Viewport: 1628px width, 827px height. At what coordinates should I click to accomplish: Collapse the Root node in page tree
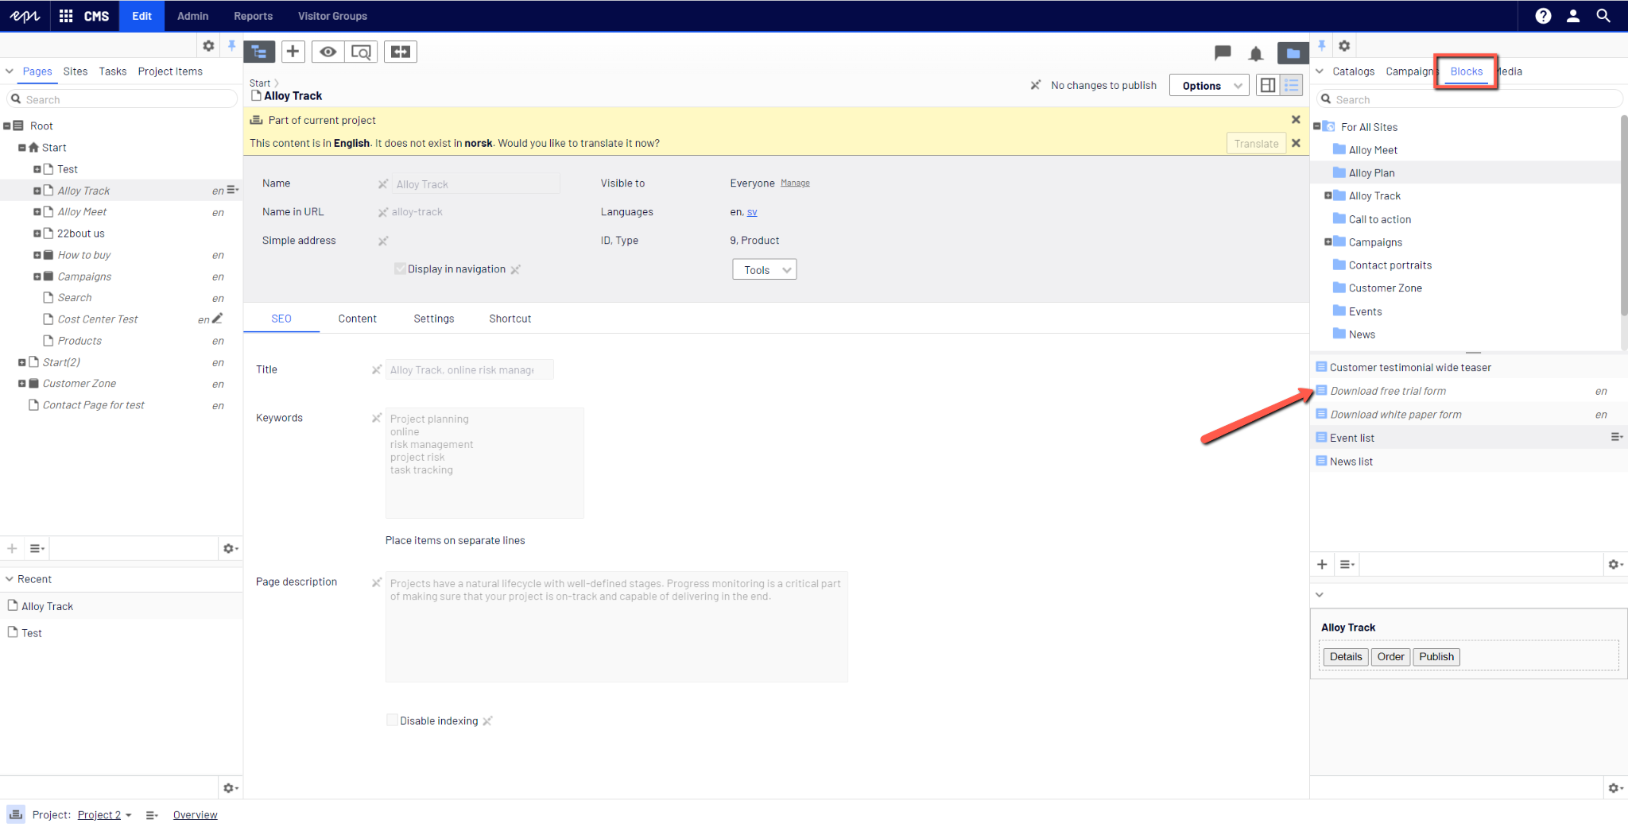click(7, 126)
